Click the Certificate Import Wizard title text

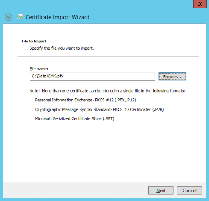[57, 17]
